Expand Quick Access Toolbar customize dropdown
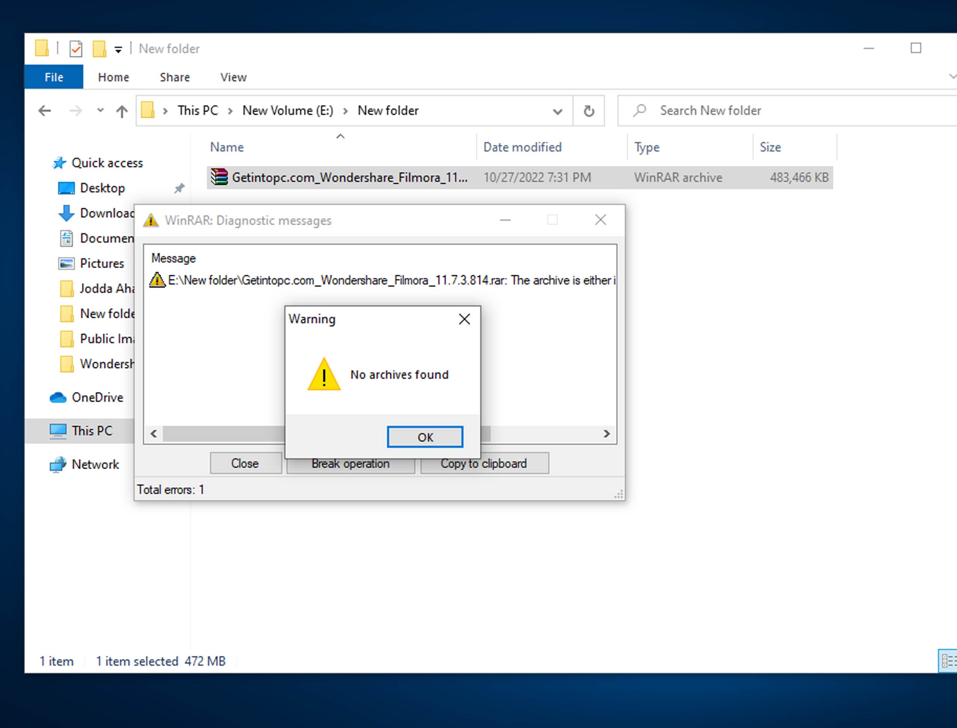 tap(118, 49)
